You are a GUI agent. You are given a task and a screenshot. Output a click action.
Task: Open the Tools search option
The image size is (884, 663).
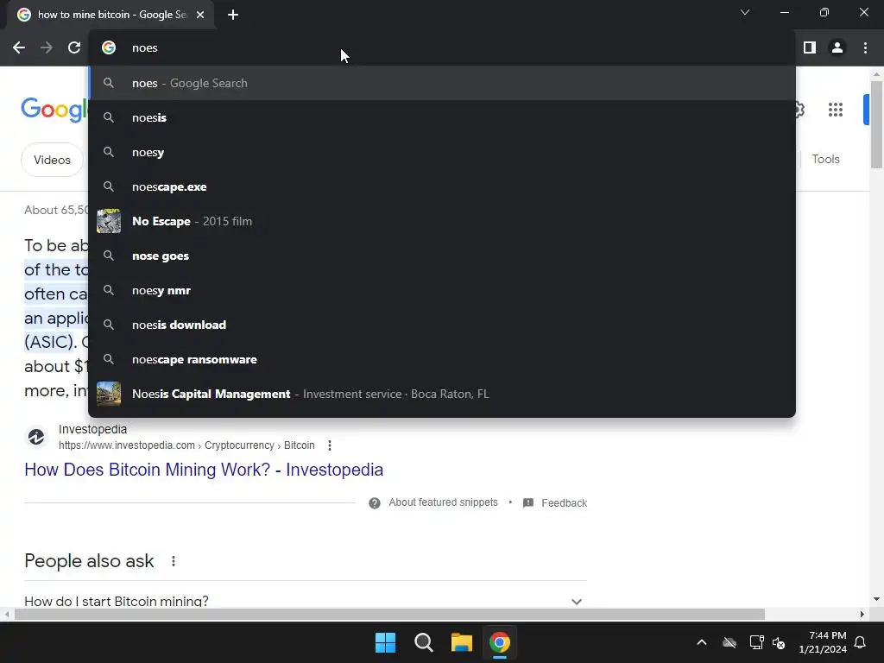[x=825, y=159]
